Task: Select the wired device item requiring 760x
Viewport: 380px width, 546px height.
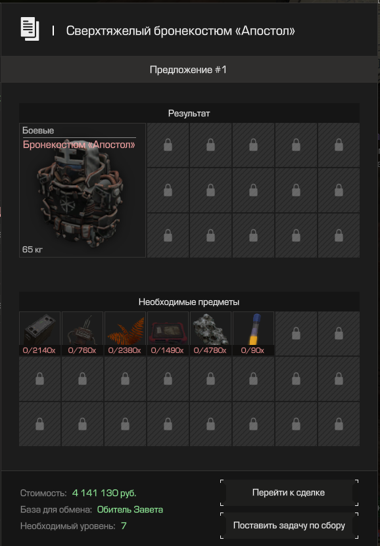Action: coord(82,334)
